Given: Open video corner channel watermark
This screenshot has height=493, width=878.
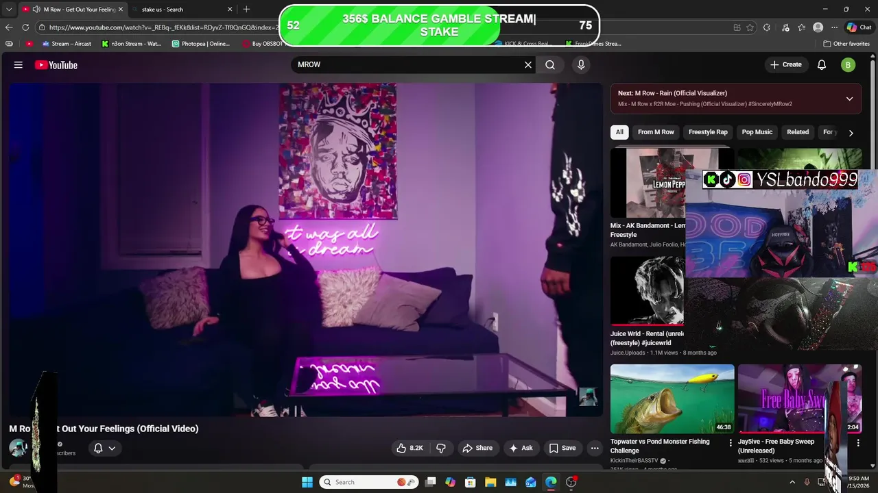Looking at the screenshot, I should (588, 397).
